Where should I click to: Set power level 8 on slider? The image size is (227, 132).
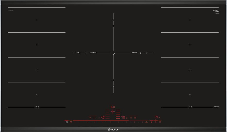point(134,122)
